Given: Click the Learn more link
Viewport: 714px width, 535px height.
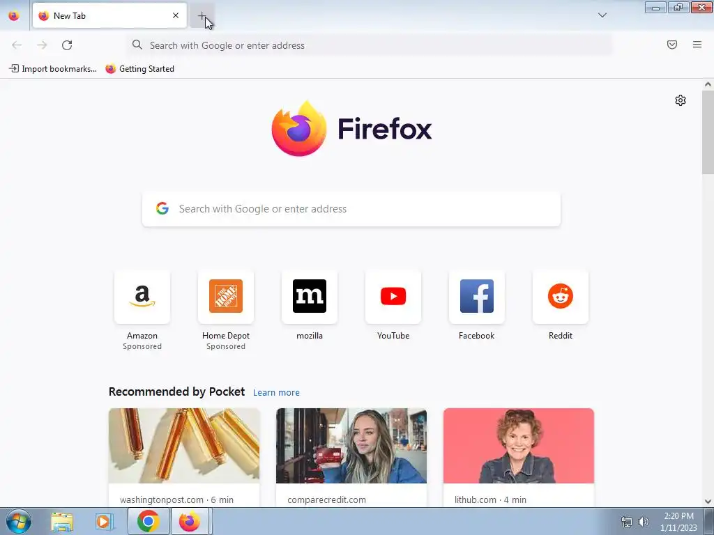Looking at the screenshot, I should point(276,392).
